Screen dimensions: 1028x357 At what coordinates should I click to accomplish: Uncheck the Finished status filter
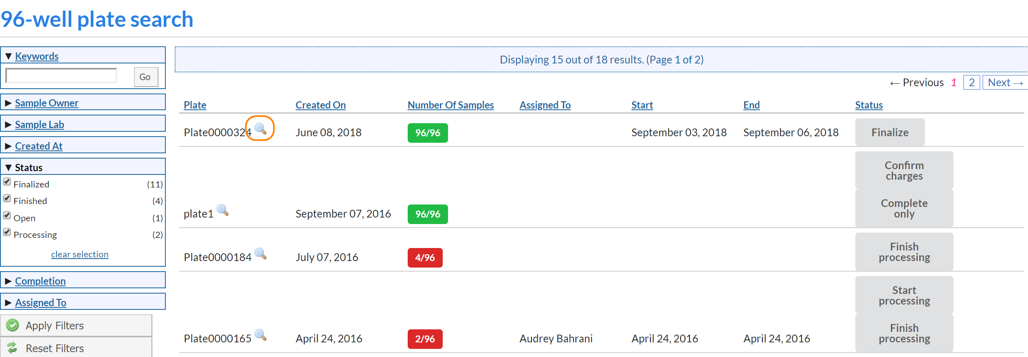[x=7, y=198]
